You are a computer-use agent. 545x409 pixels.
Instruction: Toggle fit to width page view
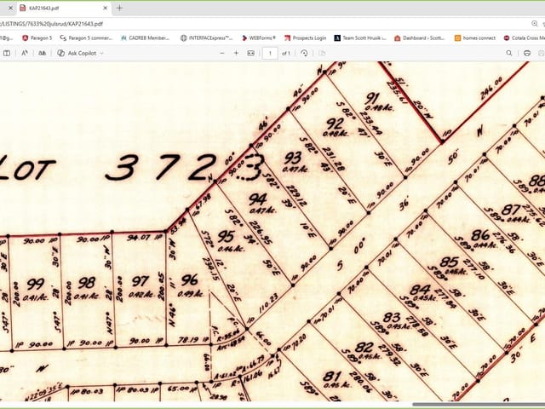coord(251,53)
